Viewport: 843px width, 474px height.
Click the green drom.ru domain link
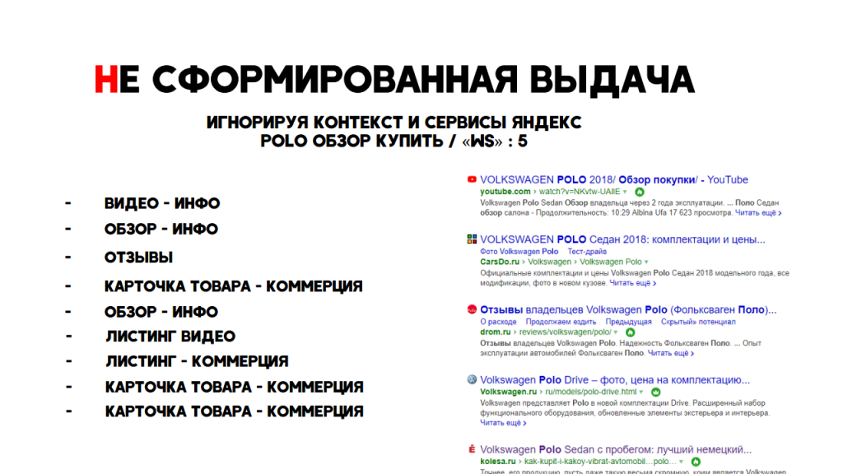click(x=495, y=332)
